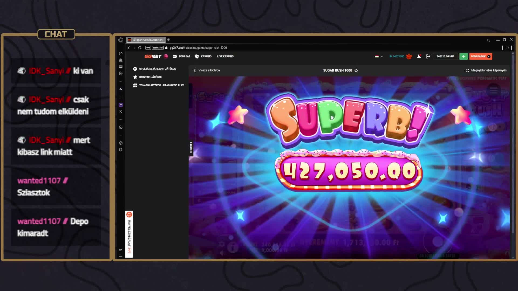518x291 pixels.
Task: Open the Easy Setup sliders icon
Action: click(x=508, y=48)
